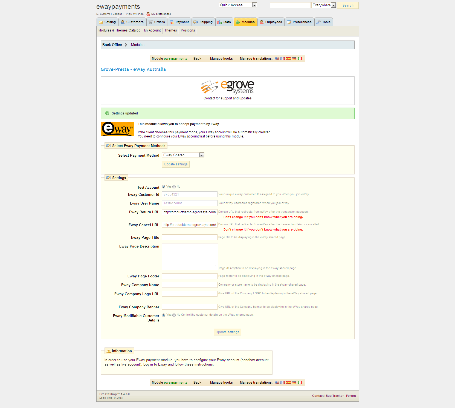This screenshot has width=455, height=408.
Task: Click the top search input field
Action: click(x=290, y=5)
